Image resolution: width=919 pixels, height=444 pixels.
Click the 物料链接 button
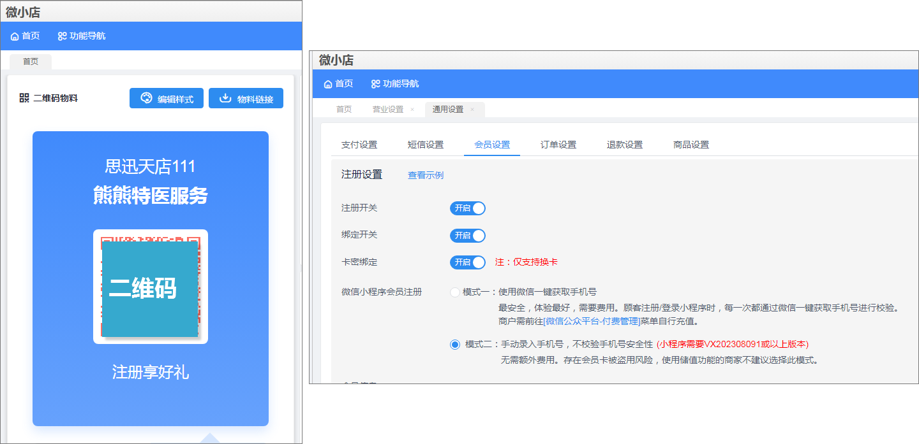pyautogui.click(x=246, y=98)
